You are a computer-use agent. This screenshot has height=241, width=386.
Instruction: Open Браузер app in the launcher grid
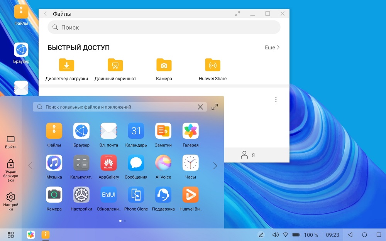(x=81, y=131)
